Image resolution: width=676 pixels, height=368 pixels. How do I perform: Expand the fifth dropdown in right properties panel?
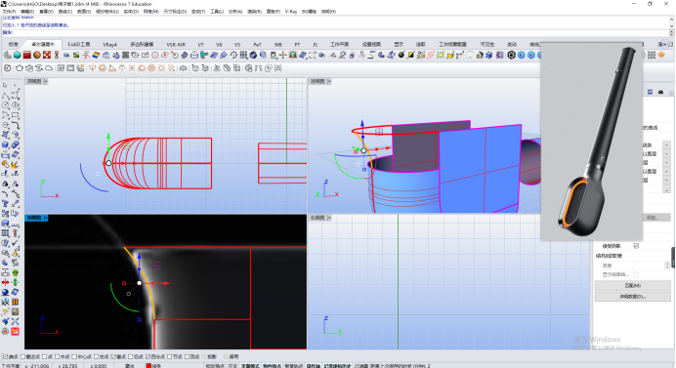(666, 181)
